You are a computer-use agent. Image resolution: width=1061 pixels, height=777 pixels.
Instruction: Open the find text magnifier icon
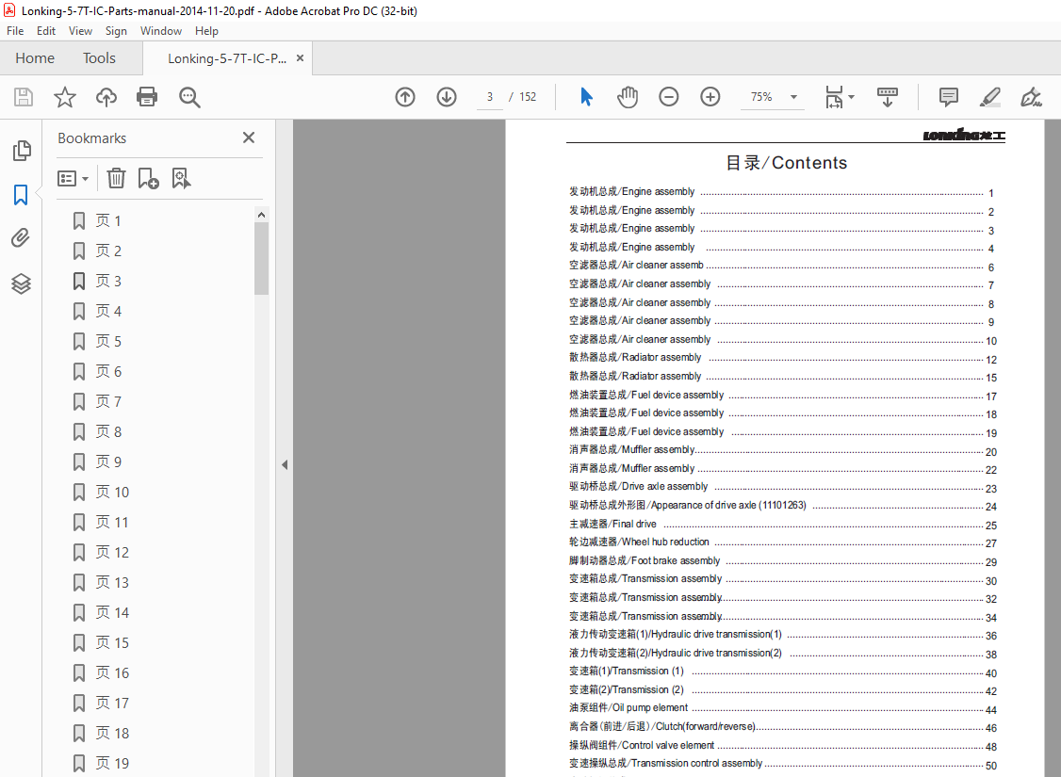(189, 97)
